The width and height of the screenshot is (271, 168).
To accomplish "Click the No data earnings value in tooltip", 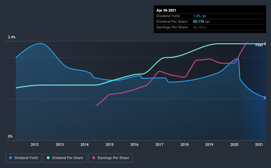I will click(199, 27).
